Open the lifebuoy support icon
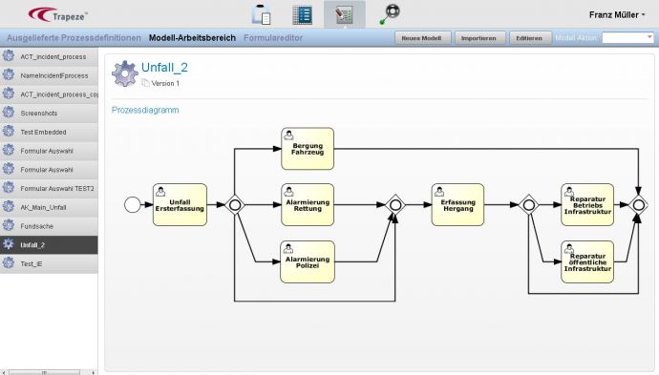This screenshot has height=375, width=659. click(x=391, y=14)
